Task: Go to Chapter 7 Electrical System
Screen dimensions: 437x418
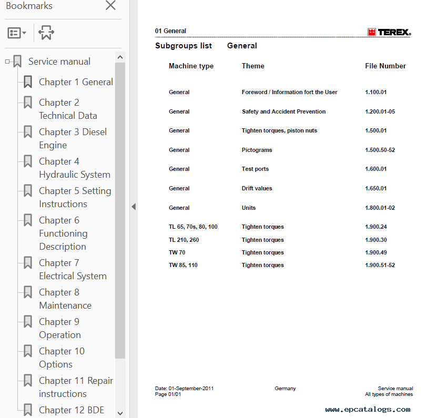Action: (x=73, y=269)
